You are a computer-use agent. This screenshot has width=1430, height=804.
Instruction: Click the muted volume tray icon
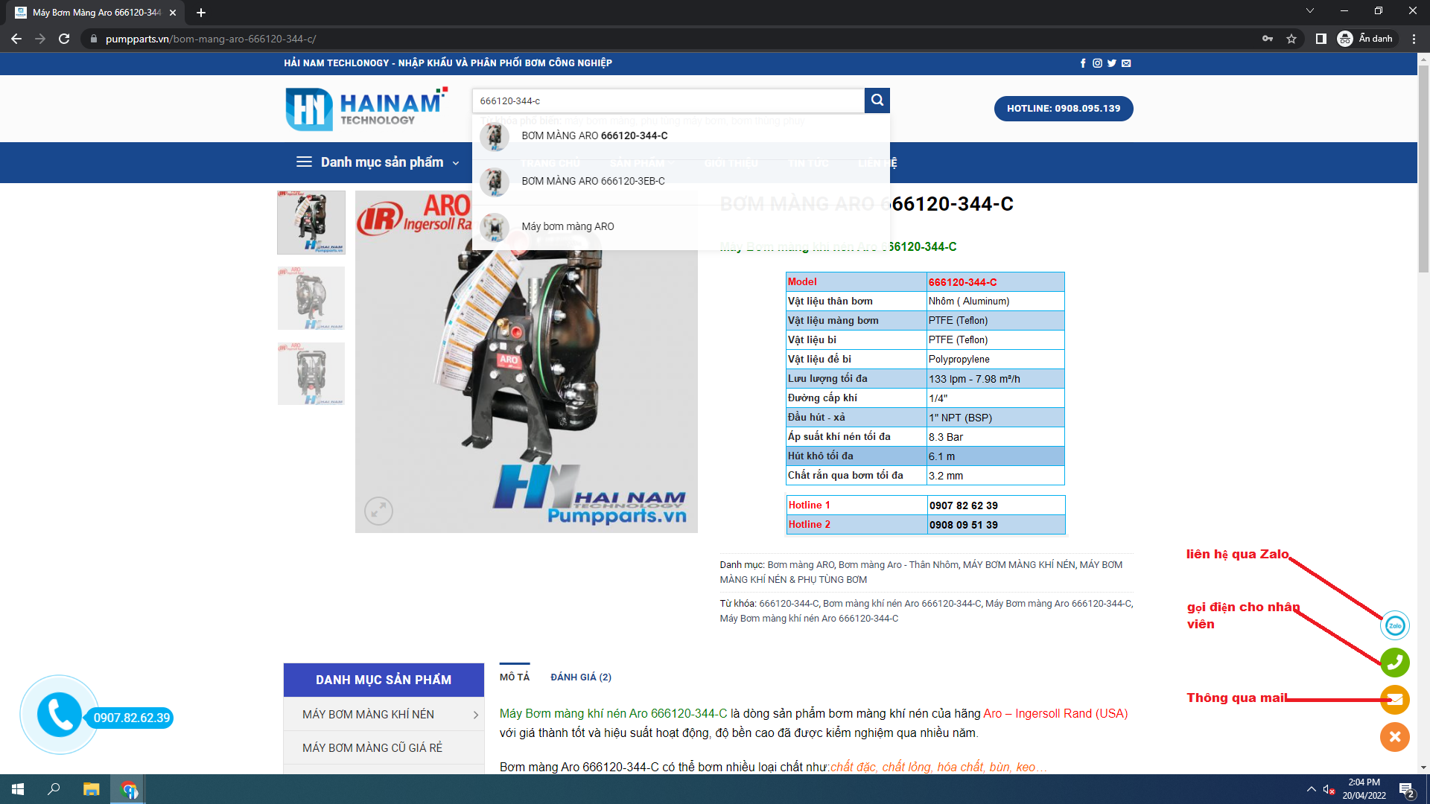[1329, 789]
